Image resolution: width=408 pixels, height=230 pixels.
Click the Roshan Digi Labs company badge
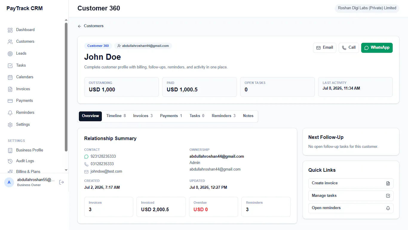[x=367, y=8]
